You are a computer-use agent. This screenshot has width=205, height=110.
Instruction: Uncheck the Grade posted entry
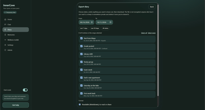pos(81,46)
